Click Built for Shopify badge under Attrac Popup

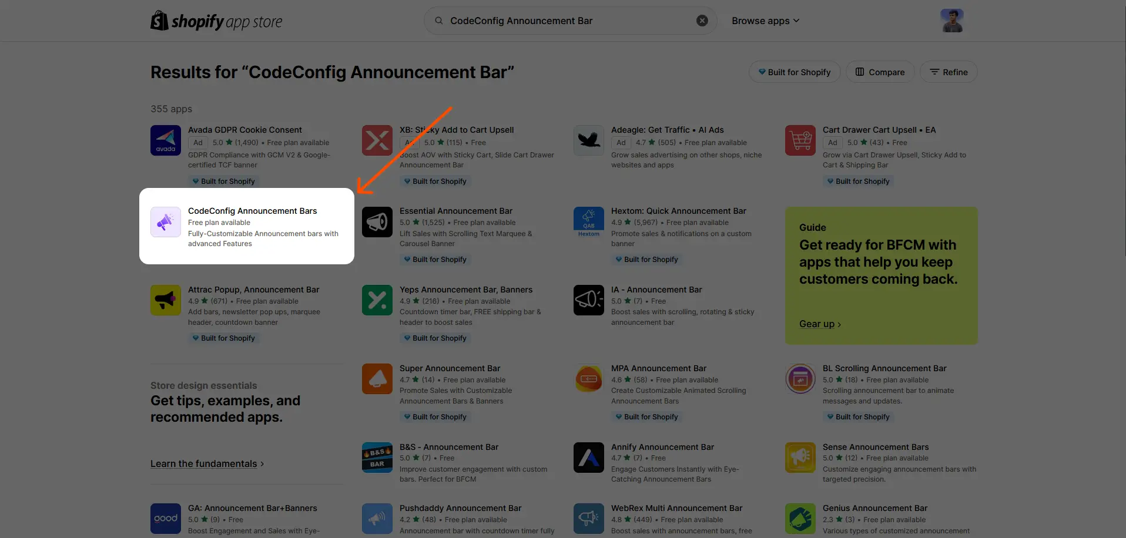click(x=223, y=338)
